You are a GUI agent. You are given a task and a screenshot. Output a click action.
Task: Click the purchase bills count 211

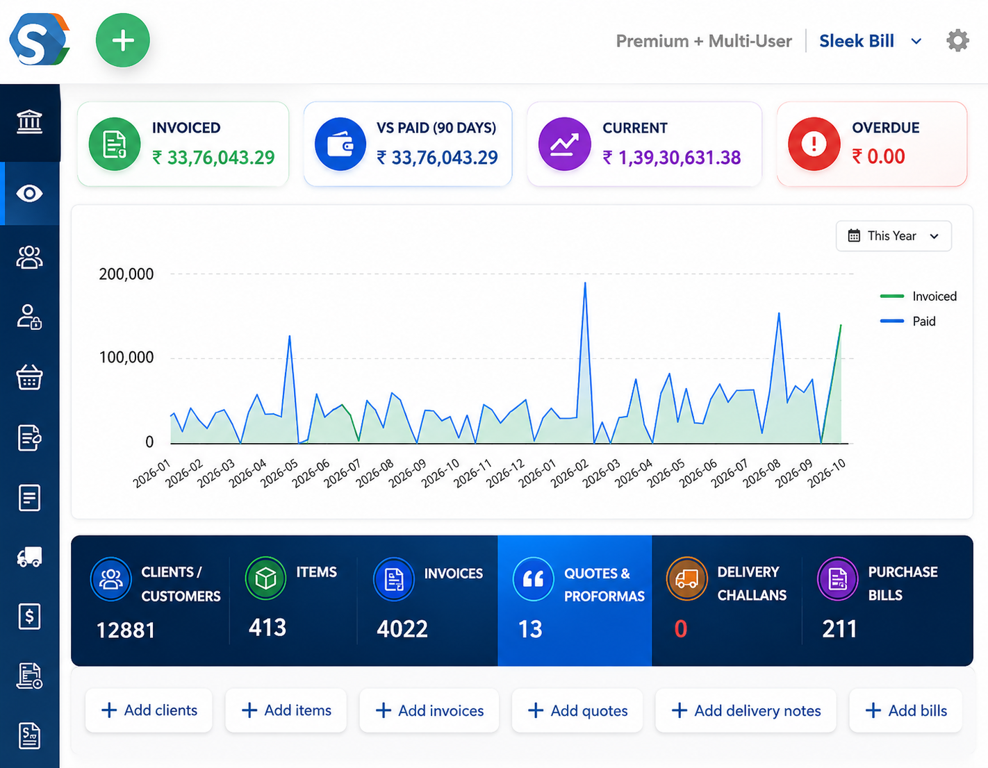click(x=839, y=628)
